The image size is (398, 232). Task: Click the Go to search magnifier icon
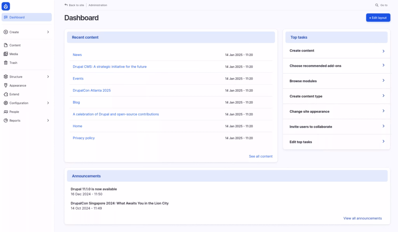coord(377,5)
